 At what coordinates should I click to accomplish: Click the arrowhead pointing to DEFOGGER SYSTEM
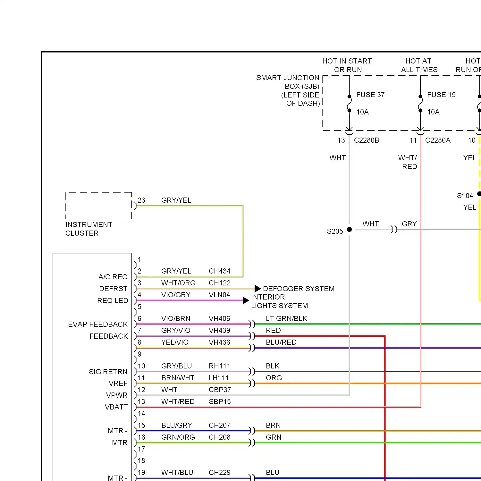tap(257, 289)
